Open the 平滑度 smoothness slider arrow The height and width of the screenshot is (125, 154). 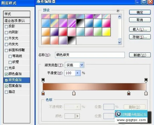point(78,73)
